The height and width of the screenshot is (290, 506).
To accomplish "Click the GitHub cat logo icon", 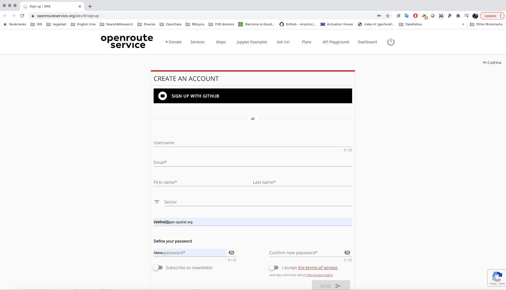I will click(163, 96).
